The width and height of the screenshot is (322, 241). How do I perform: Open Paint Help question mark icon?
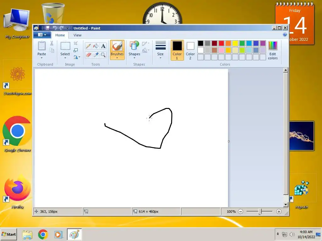point(285,35)
